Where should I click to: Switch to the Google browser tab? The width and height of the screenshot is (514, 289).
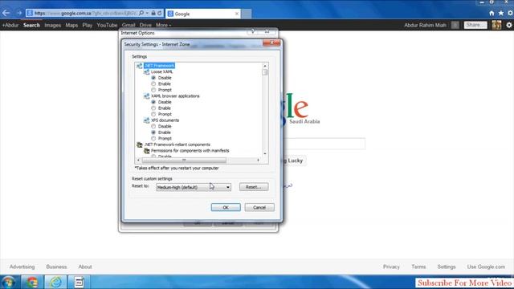(x=203, y=14)
